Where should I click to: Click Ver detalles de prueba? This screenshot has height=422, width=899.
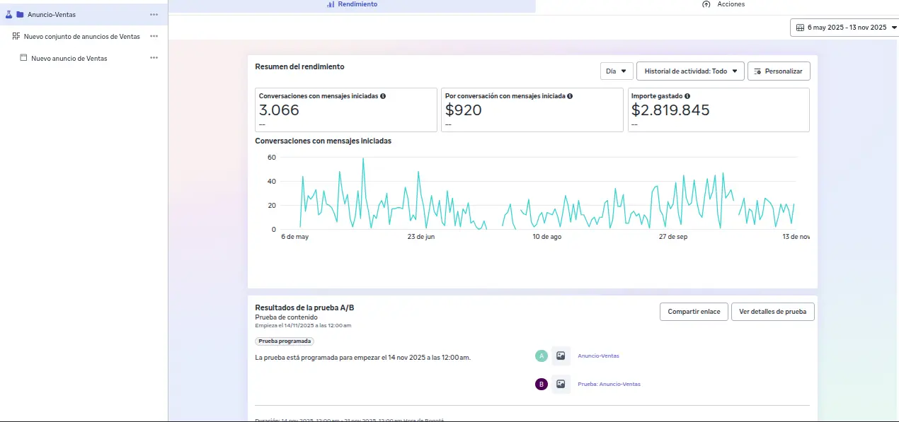pyautogui.click(x=772, y=311)
